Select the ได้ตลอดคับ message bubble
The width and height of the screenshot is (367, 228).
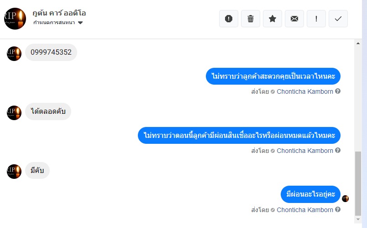pyautogui.click(x=48, y=111)
